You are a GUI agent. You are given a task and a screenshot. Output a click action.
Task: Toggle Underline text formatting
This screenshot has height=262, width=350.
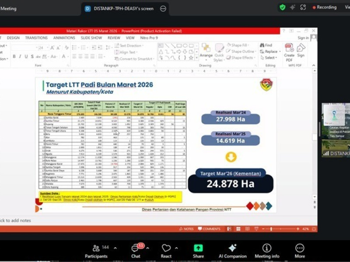pos(26,56)
